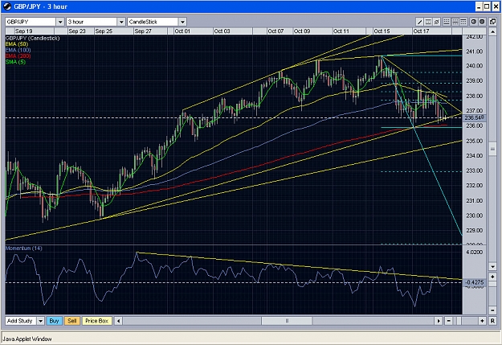Click the Oct 07 date header
Image resolution: width=502 pixels, height=345 pixels.
pos(275,31)
